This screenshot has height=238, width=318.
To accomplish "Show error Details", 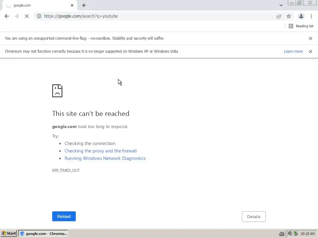I will point(254,217).
